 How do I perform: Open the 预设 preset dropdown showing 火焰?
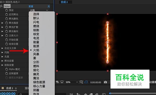(39, 10)
